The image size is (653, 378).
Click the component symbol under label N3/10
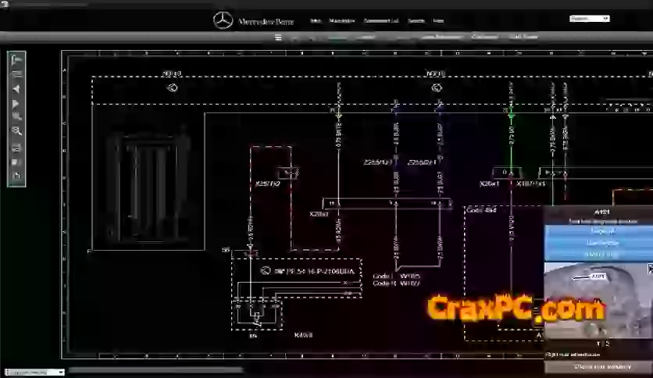[x=173, y=87]
